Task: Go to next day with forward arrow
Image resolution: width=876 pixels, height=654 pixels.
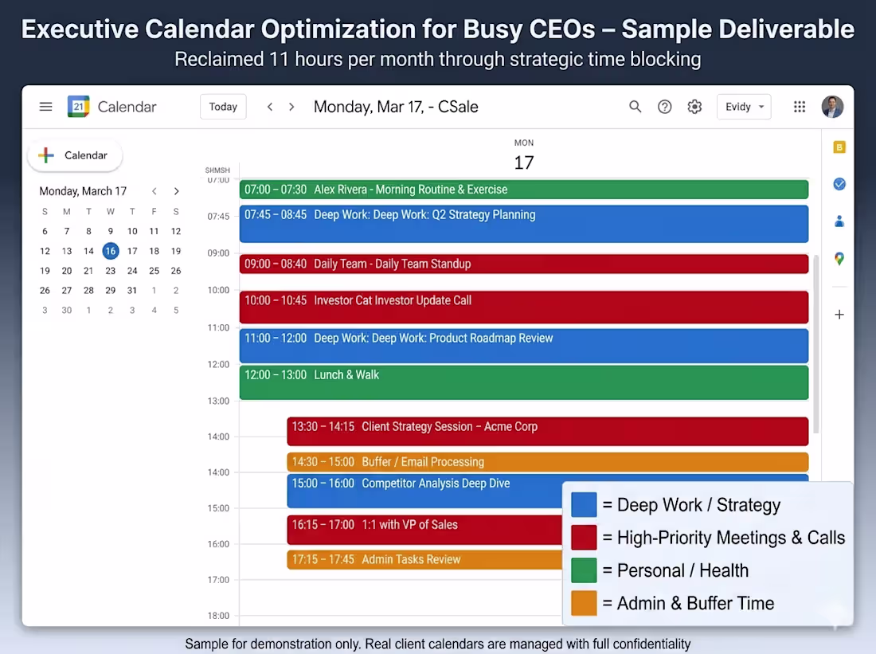Action: 291,106
